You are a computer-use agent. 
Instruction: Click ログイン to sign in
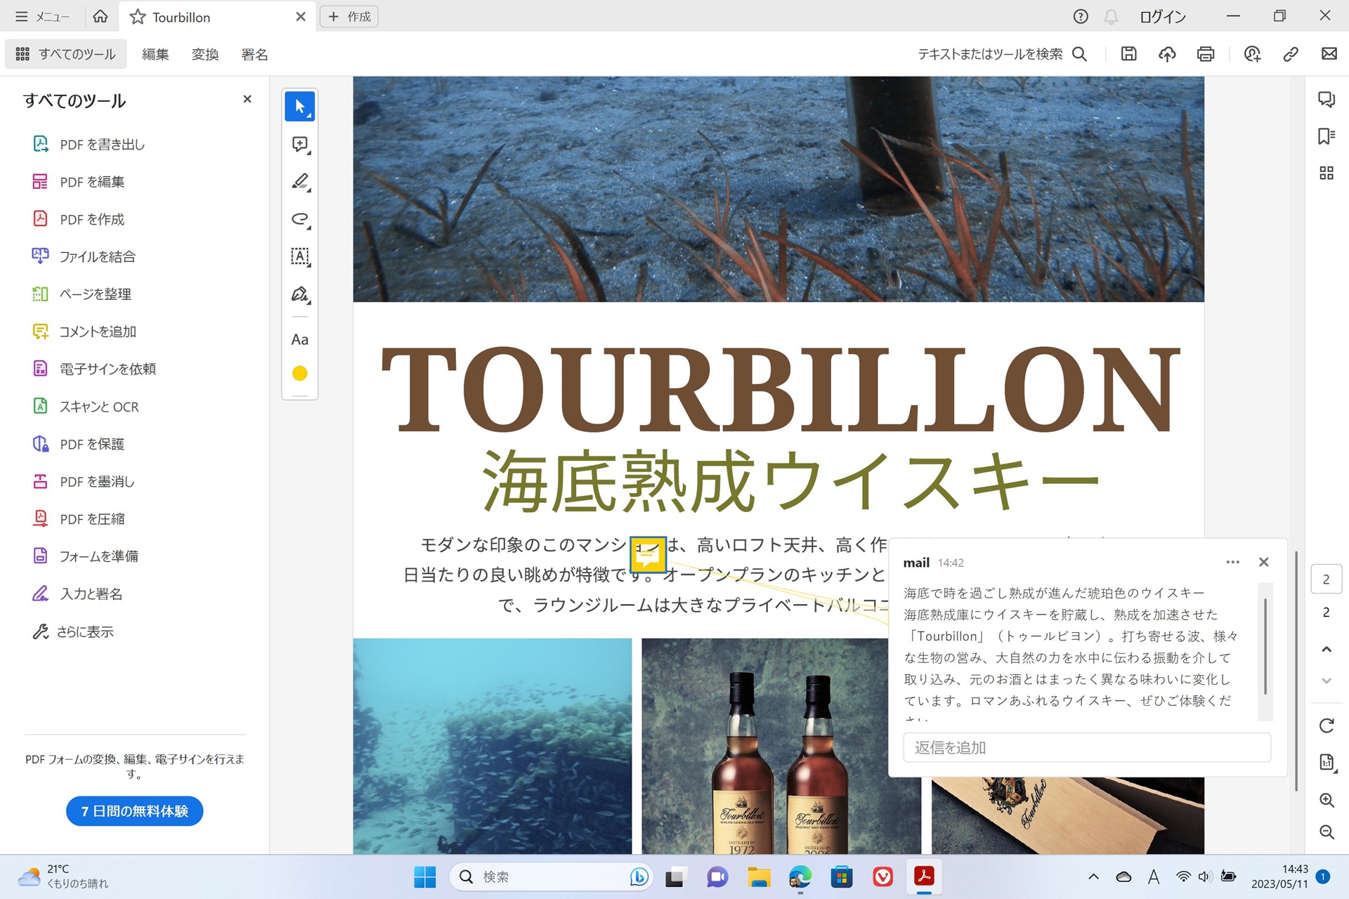(x=1163, y=16)
